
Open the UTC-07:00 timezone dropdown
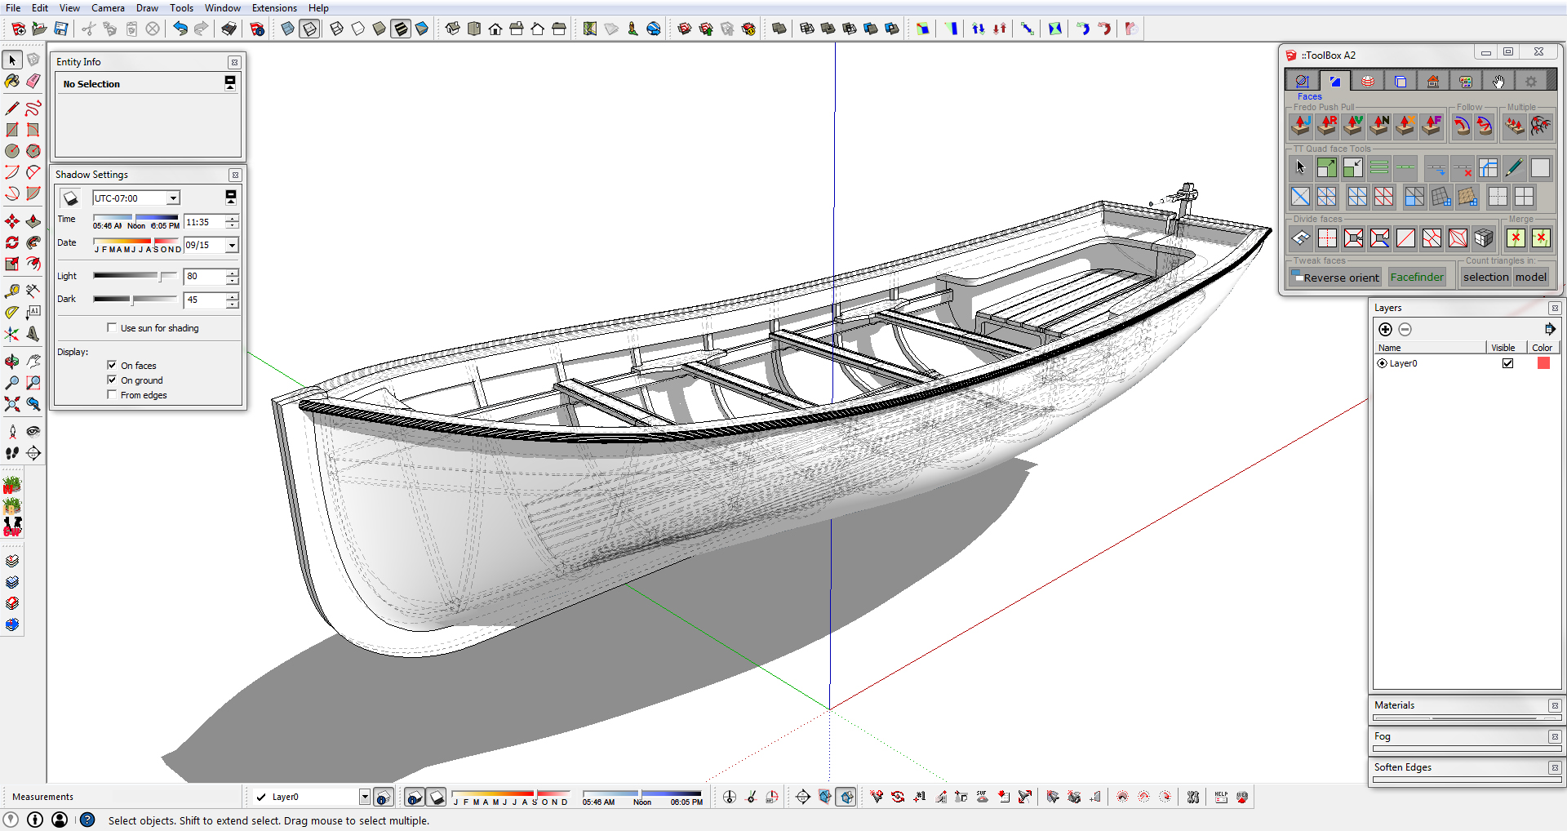tap(173, 198)
